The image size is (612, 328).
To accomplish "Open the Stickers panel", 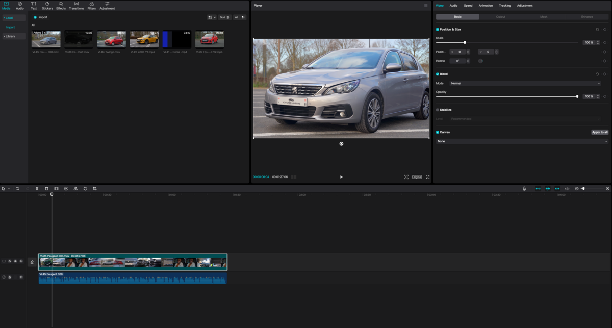I will [47, 6].
